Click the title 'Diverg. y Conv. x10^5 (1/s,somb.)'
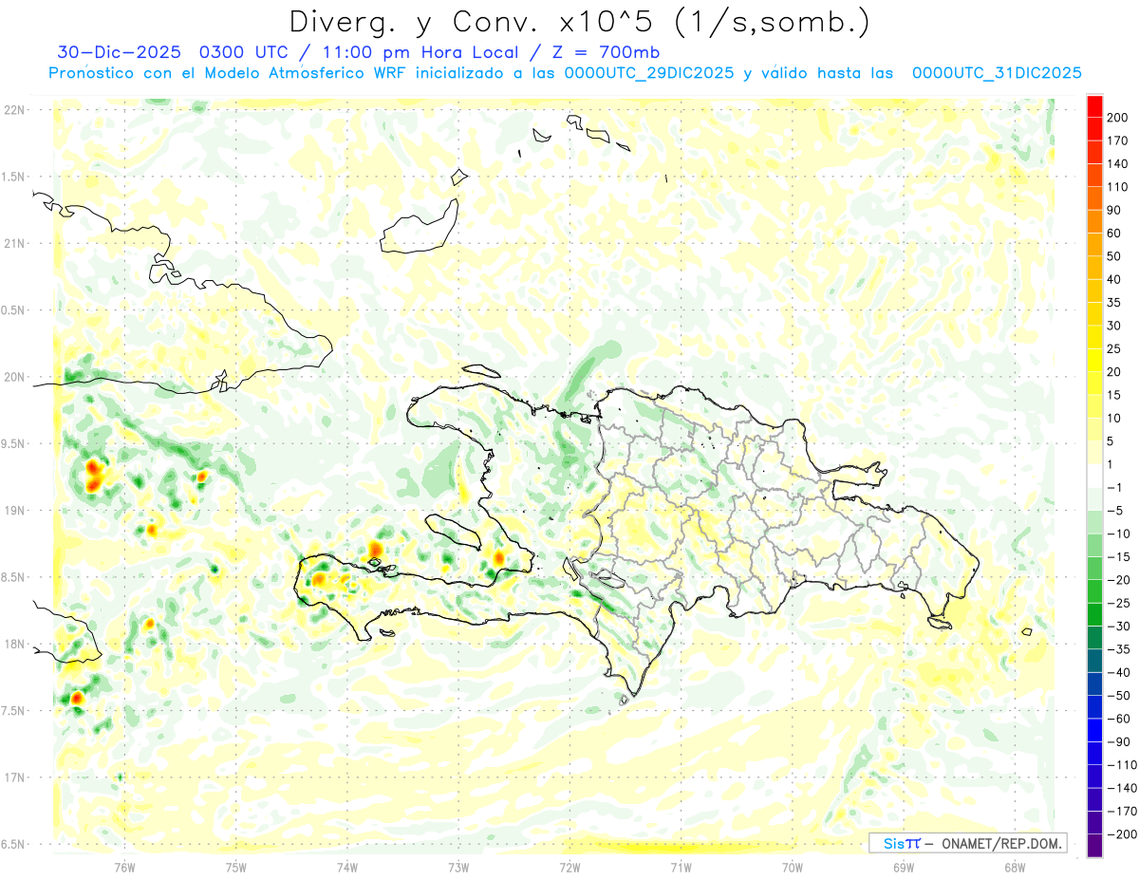This screenshot has height=880, width=1139. click(579, 22)
